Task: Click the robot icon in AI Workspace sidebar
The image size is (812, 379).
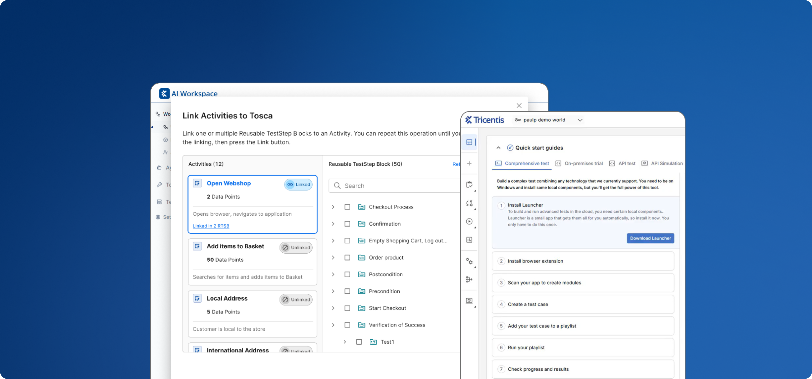Action: click(x=159, y=168)
